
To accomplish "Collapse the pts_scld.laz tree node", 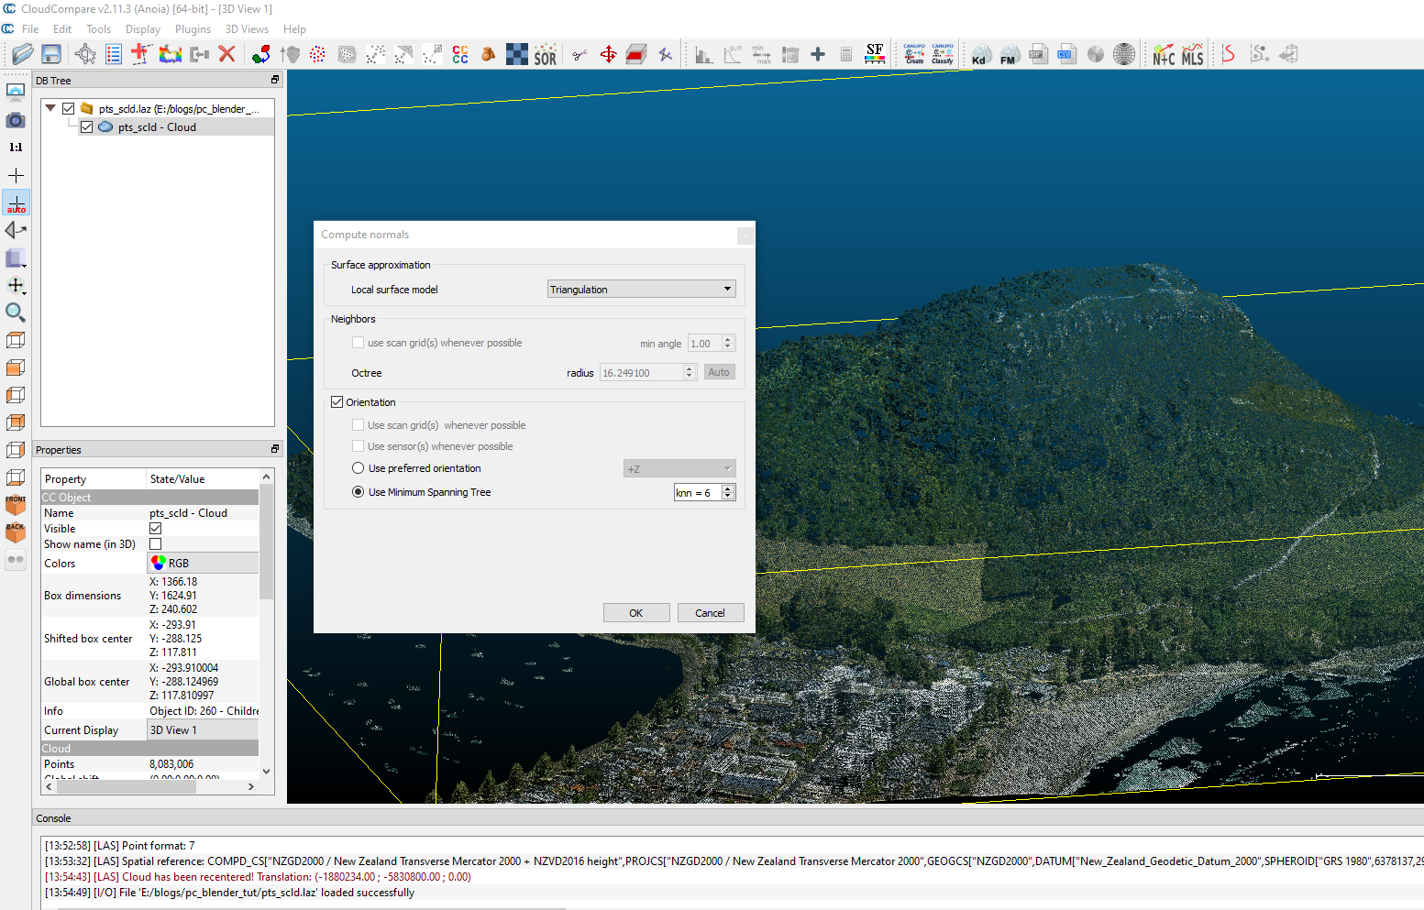I will coord(50,108).
